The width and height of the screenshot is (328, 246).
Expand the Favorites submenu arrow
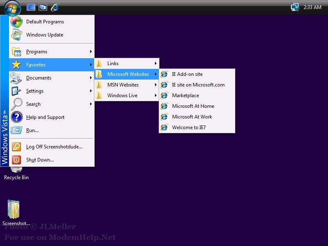click(x=91, y=65)
